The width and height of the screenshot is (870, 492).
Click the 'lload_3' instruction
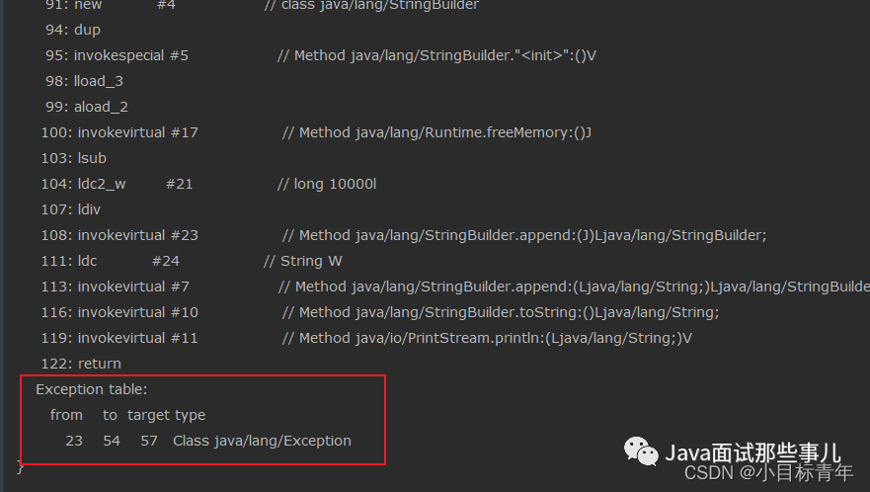coord(98,82)
